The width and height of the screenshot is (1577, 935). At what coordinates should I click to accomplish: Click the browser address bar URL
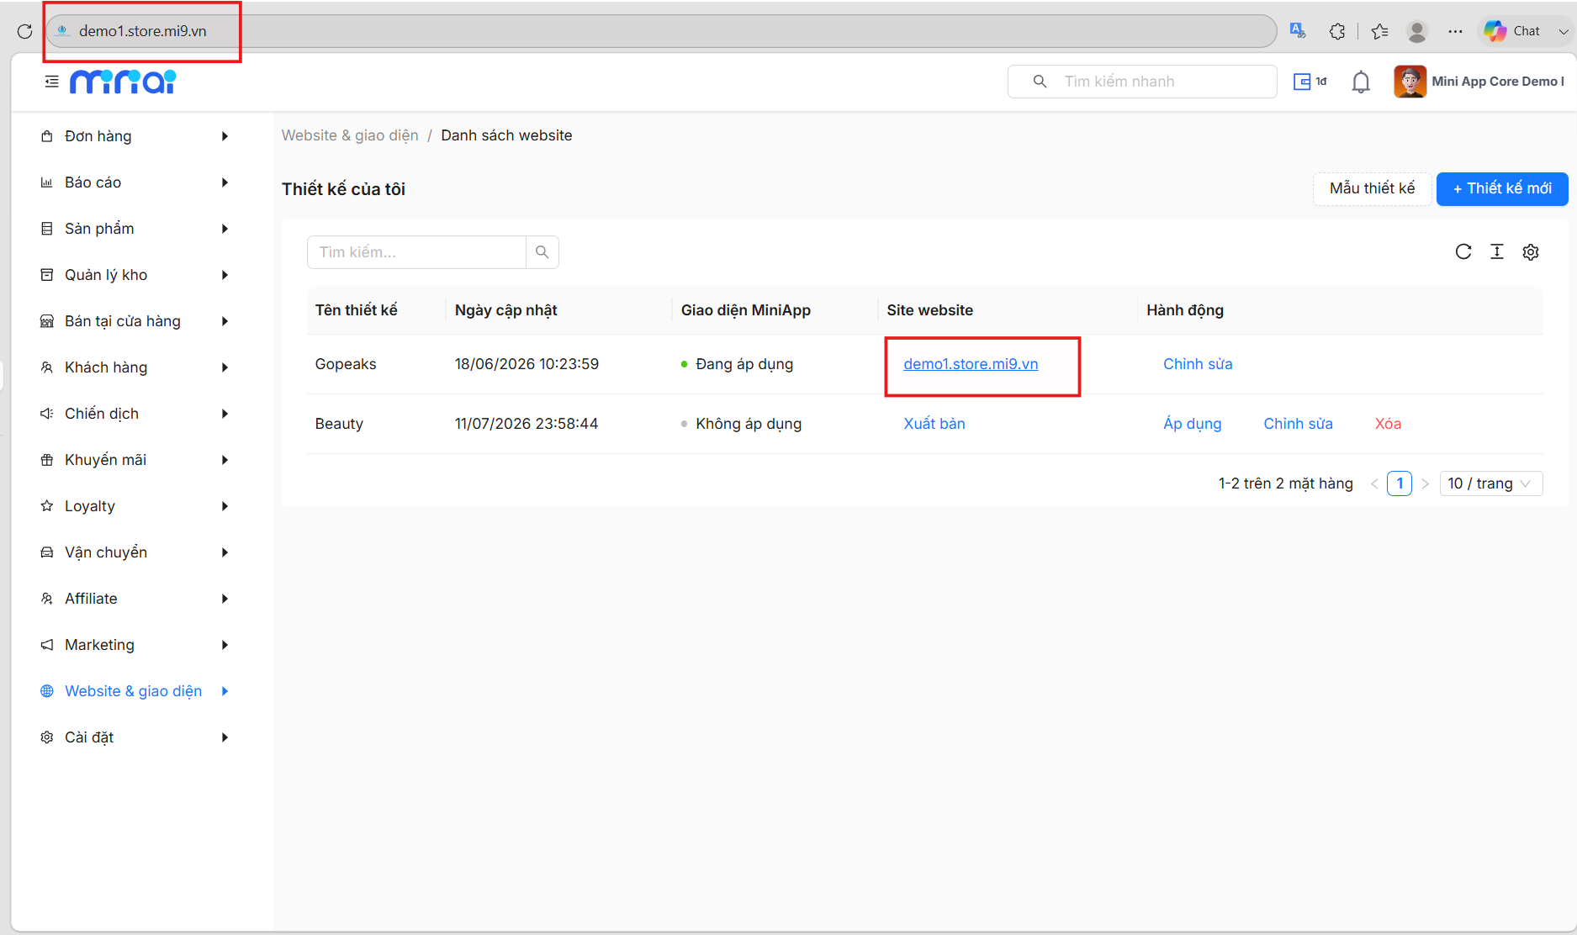coord(142,31)
